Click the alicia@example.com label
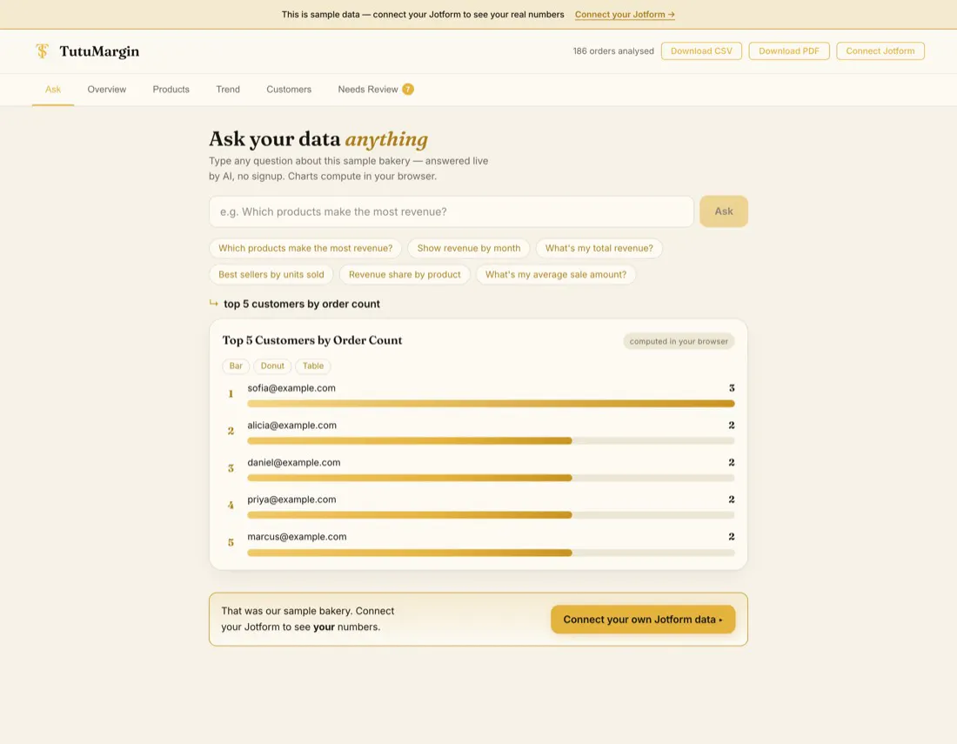 click(291, 426)
